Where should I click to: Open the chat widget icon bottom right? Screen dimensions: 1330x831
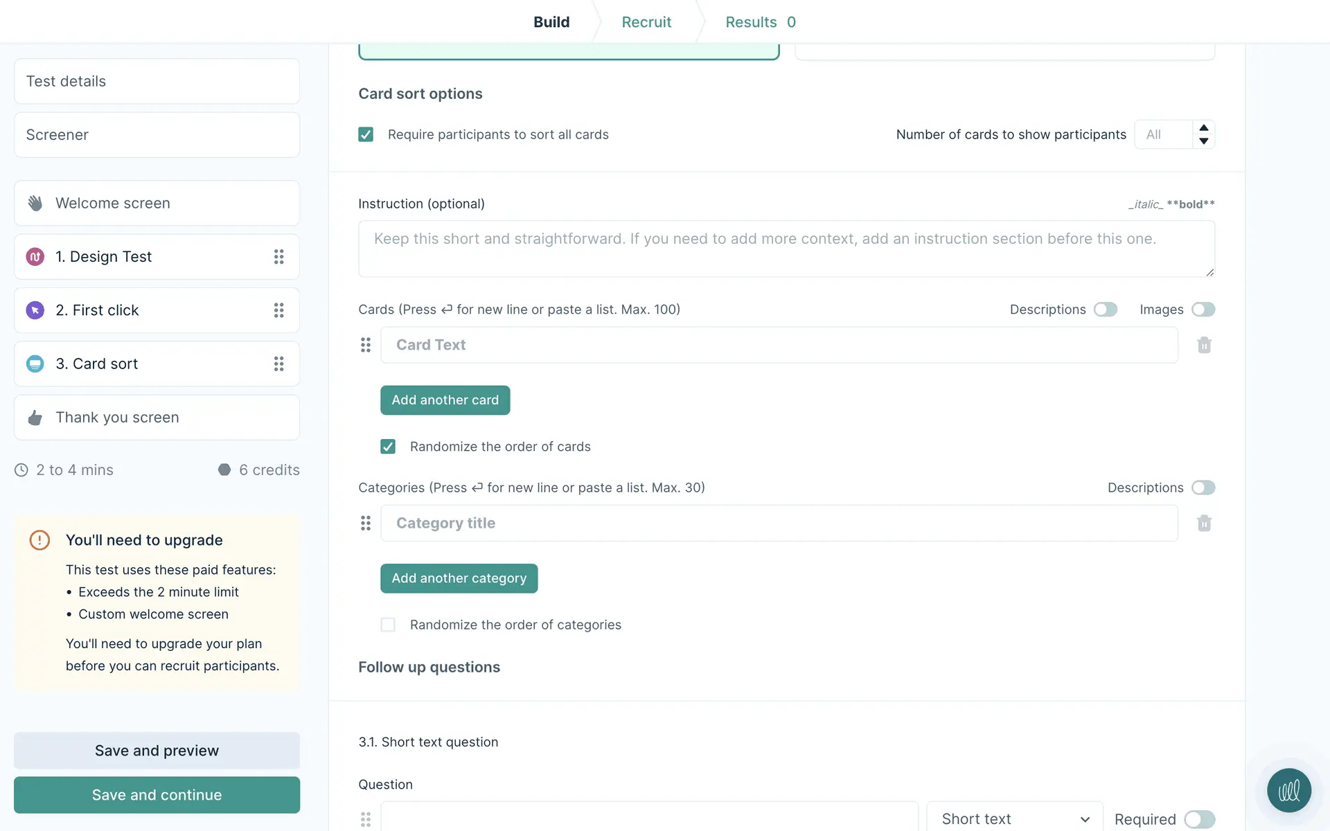(1288, 790)
